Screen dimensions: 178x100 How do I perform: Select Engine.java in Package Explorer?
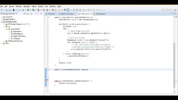17,31
